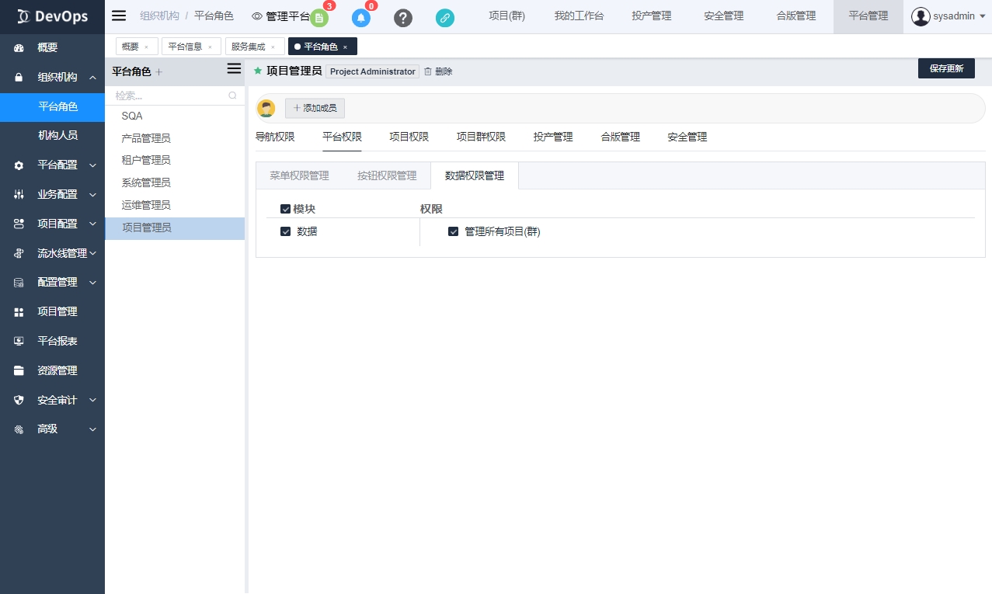Select 系统管理员 in the role list
Image resolution: width=992 pixels, height=594 pixels.
coord(146,182)
